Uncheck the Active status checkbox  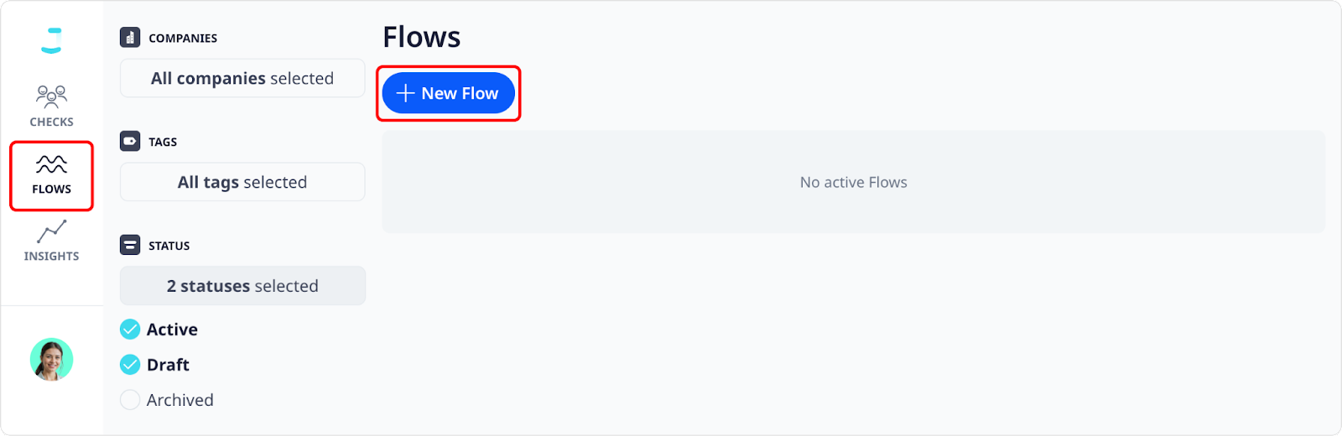coord(130,330)
